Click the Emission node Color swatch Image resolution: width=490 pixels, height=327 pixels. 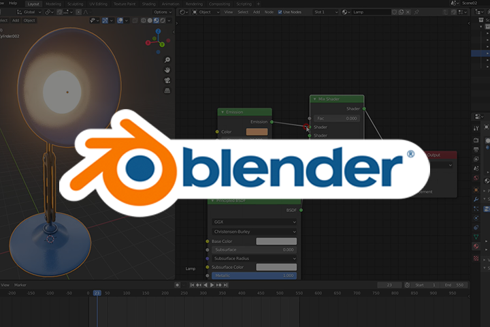(257, 131)
